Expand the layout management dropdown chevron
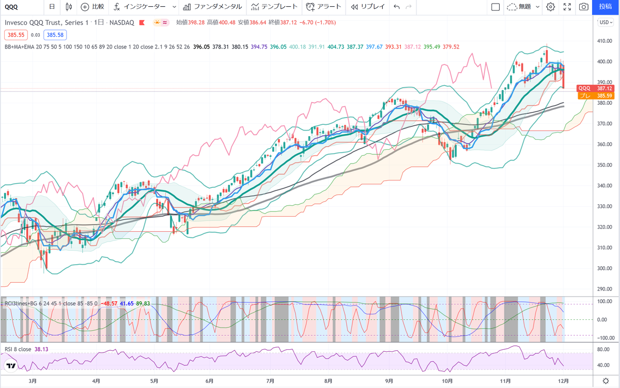Viewport: 620px width, 388px height. (537, 7)
